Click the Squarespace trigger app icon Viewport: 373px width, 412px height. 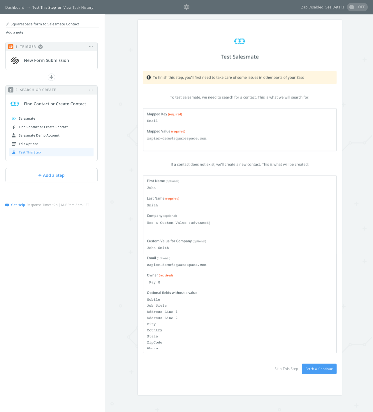click(x=15, y=60)
